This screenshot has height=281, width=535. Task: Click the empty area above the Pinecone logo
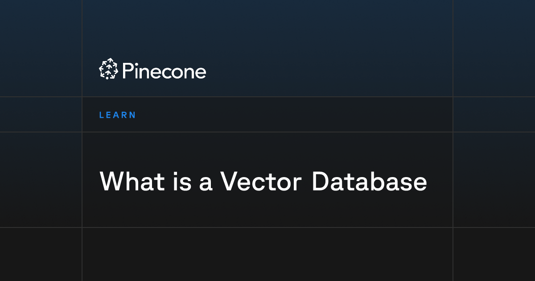(267, 27)
